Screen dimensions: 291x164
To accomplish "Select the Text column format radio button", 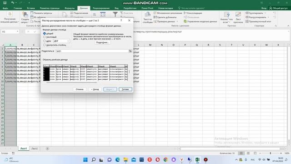I will (x=45, y=37).
